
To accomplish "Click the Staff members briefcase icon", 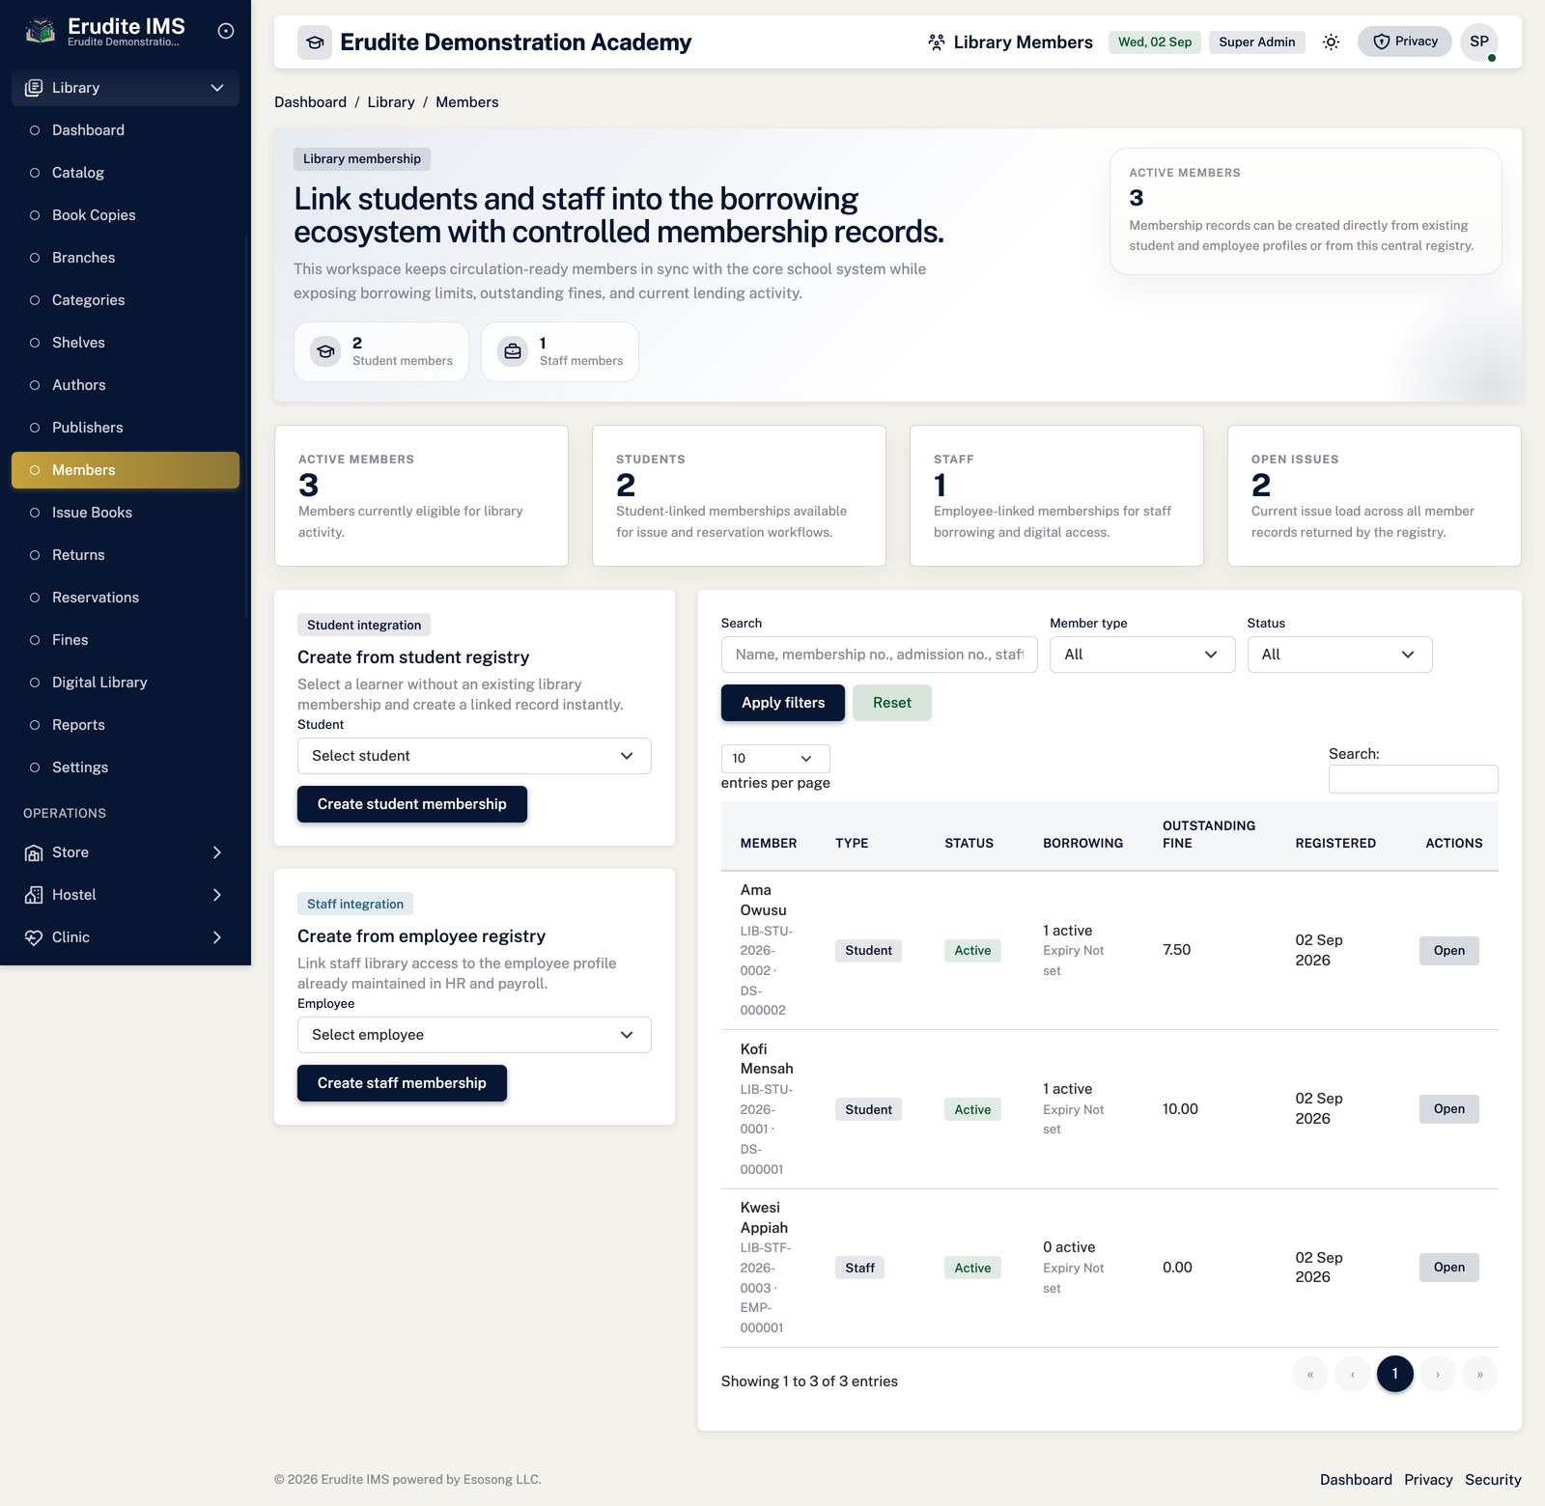I will (513, 351).
